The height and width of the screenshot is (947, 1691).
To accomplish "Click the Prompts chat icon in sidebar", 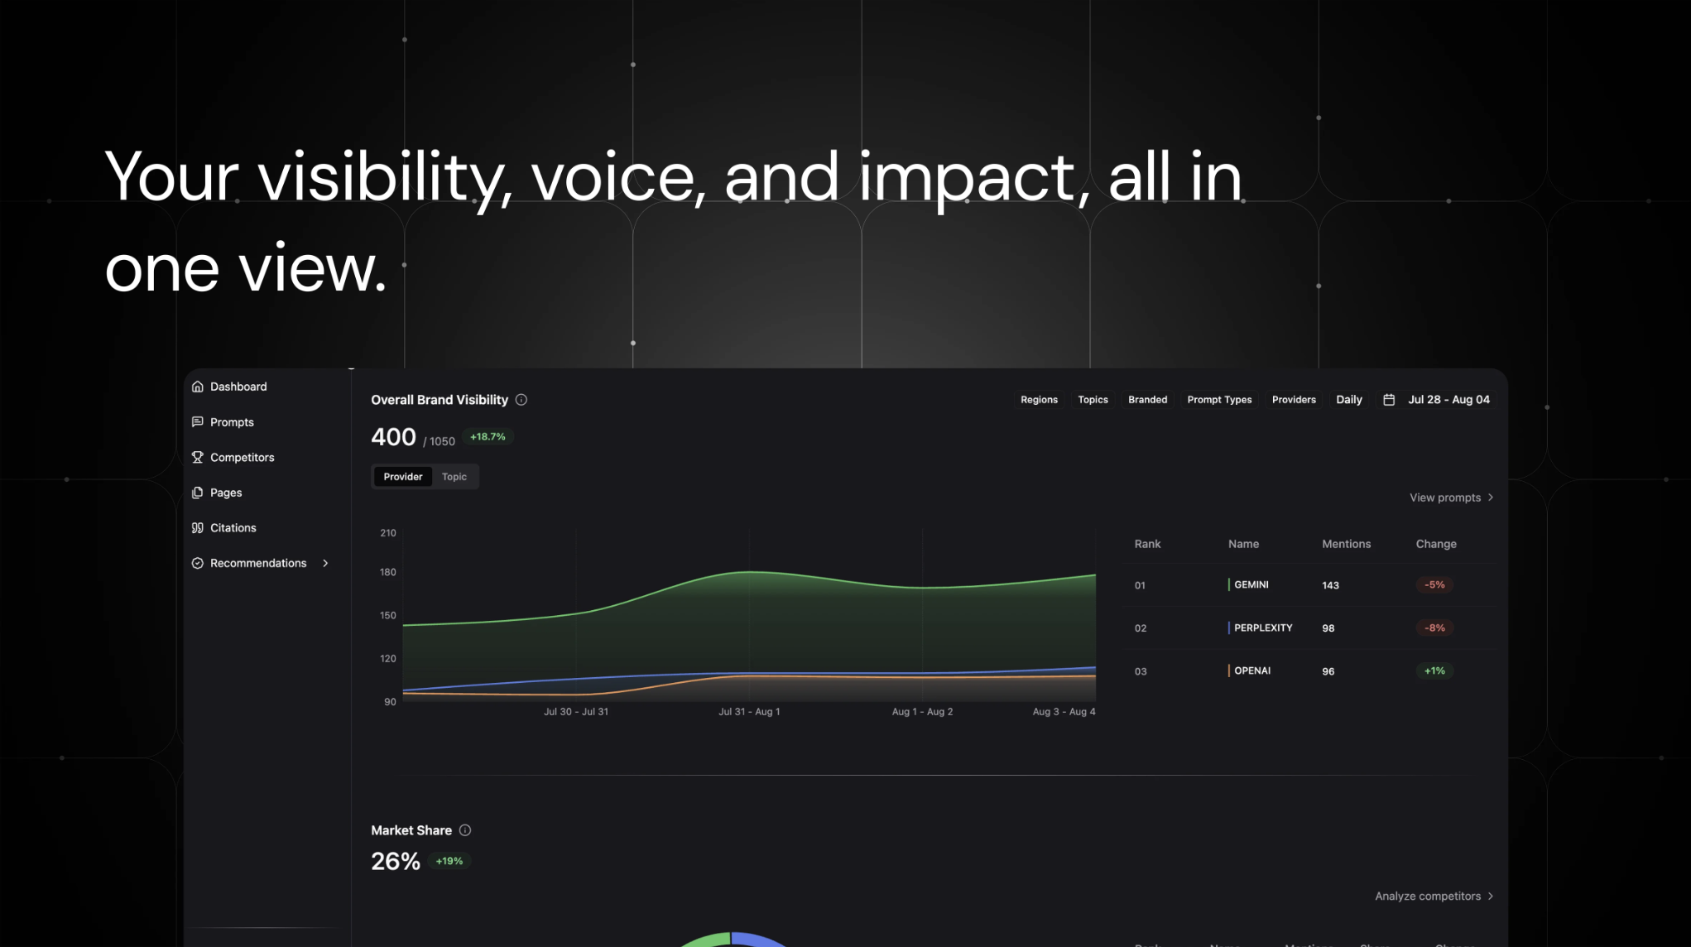I will click(x=197, y=422).
